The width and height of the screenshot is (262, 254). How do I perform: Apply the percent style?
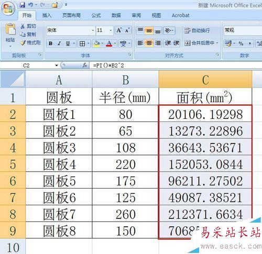(x=241, y=43)
